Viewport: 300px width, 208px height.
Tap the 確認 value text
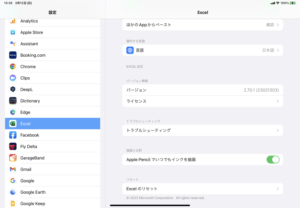click(270, 25)
